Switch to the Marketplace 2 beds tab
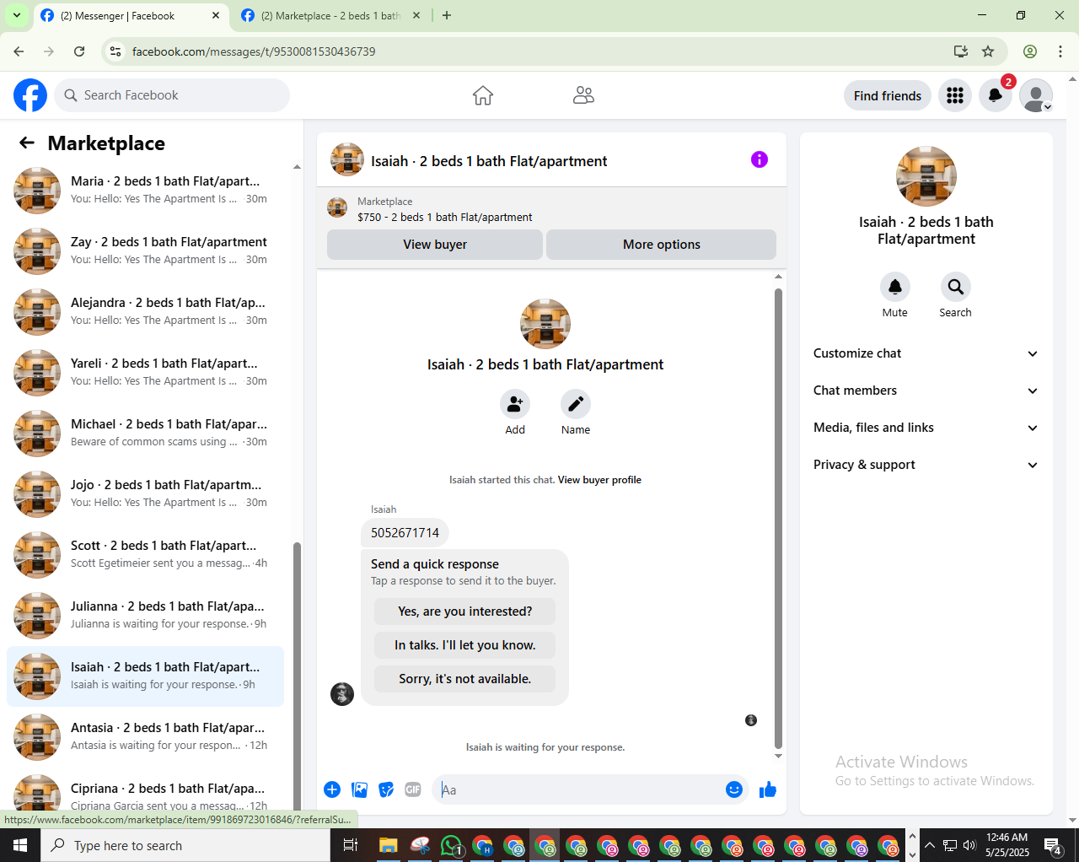The height and width of the screenshot is (862, 1079). tap(330, 15)
